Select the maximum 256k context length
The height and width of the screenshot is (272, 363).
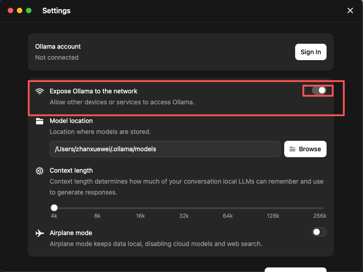(322, 208)
